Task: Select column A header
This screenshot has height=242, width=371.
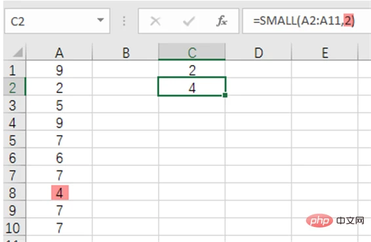Action: [59, 52]
